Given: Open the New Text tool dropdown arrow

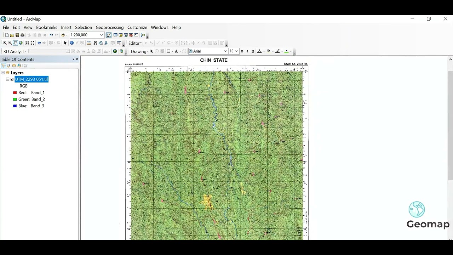Looking at the screenshot, I should (180, 51).
